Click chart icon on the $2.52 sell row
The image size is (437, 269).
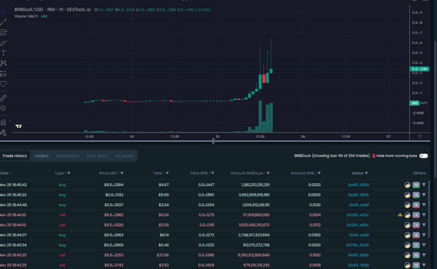point(408,265)
